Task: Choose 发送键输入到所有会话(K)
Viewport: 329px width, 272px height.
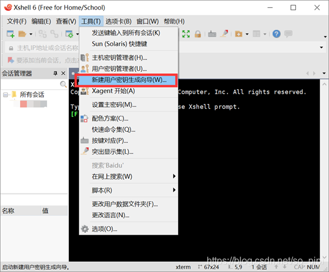Action: click(x=128, y=33)
